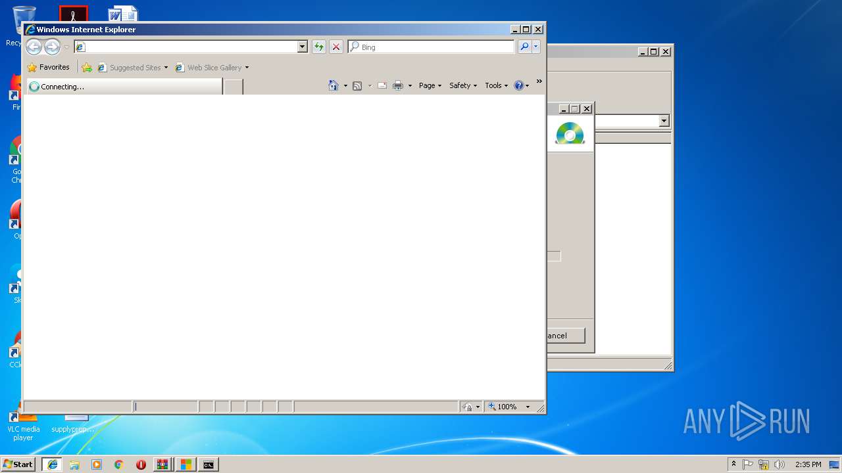This screenshot has height=473, width=842.
Task: Open the Safety menu
Action: (463, 85)
